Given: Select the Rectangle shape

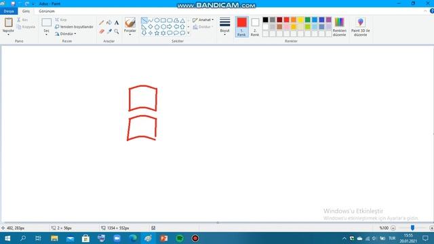Looking at the screenshot, I should click(x=163, y=20).
